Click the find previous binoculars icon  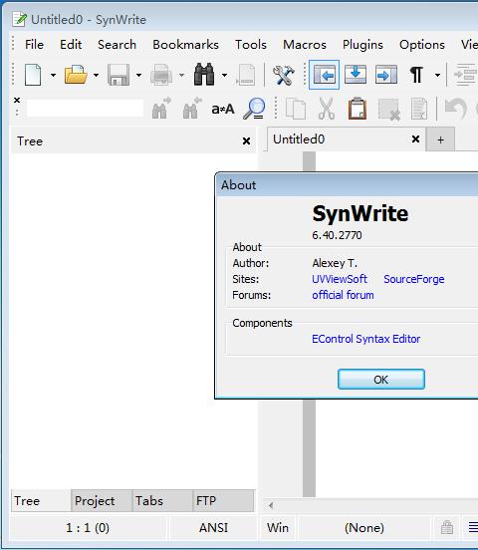click(x=192, y=109)
